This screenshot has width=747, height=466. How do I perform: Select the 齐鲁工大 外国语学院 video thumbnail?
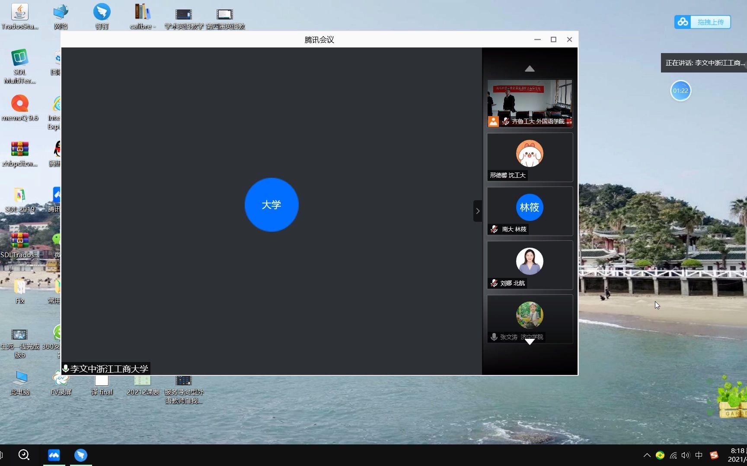[x=530, y=103]
